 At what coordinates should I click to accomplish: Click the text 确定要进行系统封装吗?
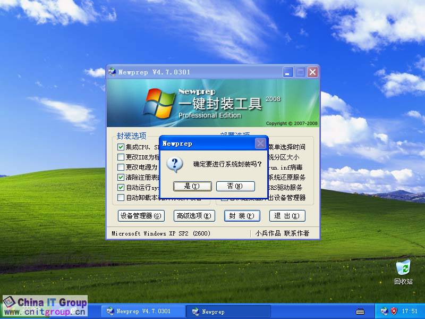(x=227, y=164)
